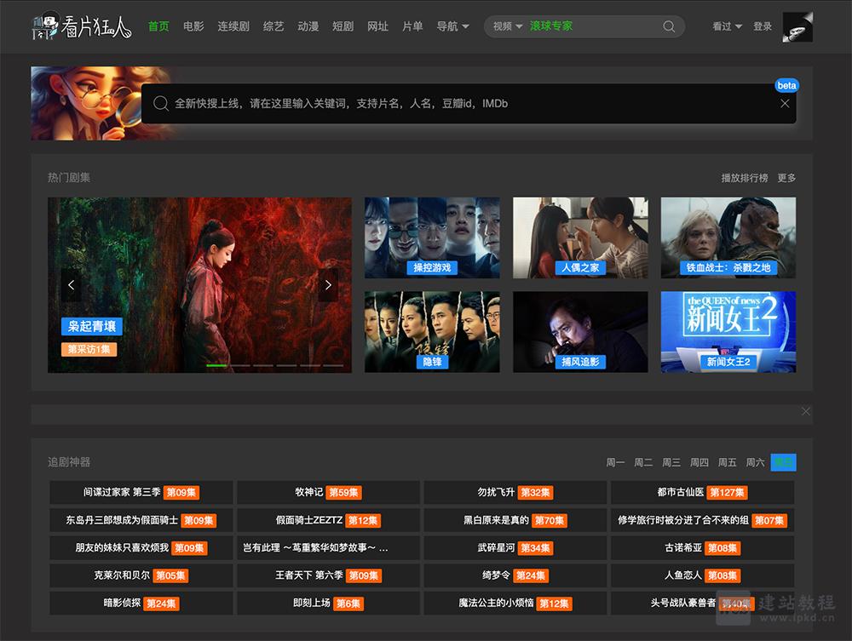Close the quick search bar with the X
This screenshot has width=852, height=641.
pos(785,104)
